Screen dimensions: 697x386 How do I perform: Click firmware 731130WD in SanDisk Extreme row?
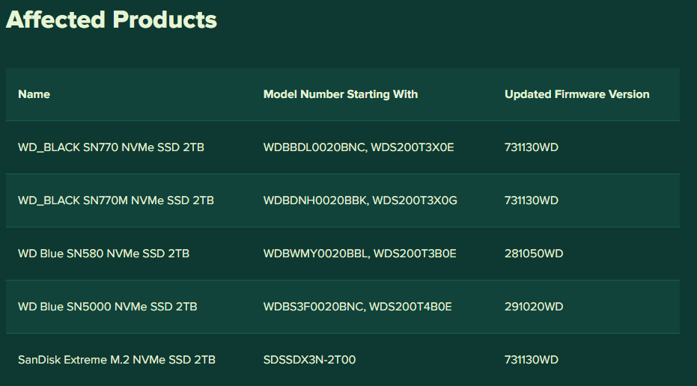532,360
